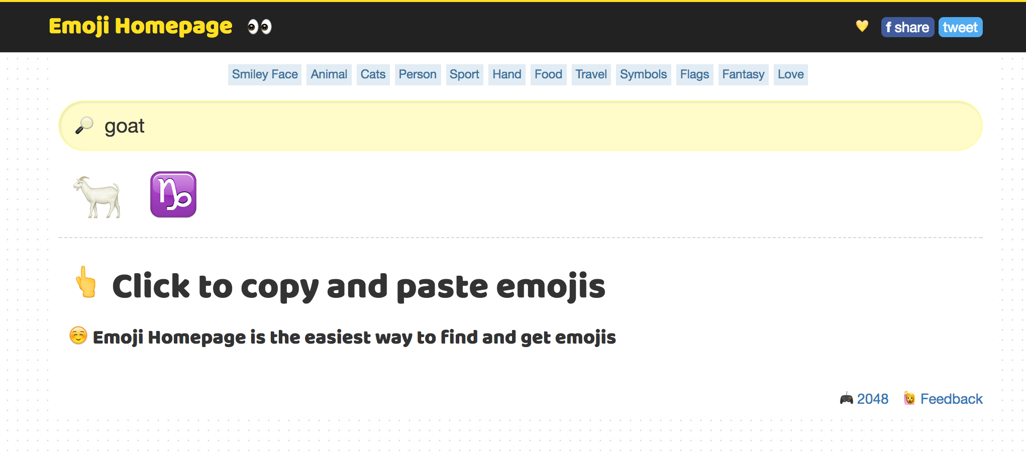Click the smiling face emoji beside tagline
Viewport: 1026px width, 451px height.
click(x=78, y=335)
